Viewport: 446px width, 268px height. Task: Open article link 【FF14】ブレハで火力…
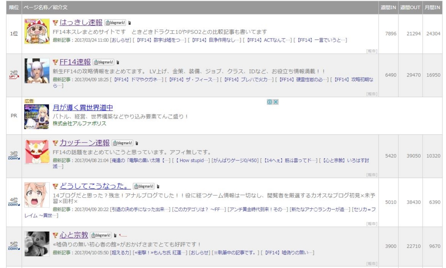[x=248, y=79]
